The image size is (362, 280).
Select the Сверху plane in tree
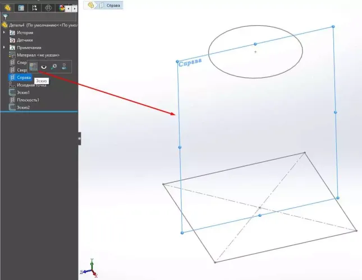[22, 70]
